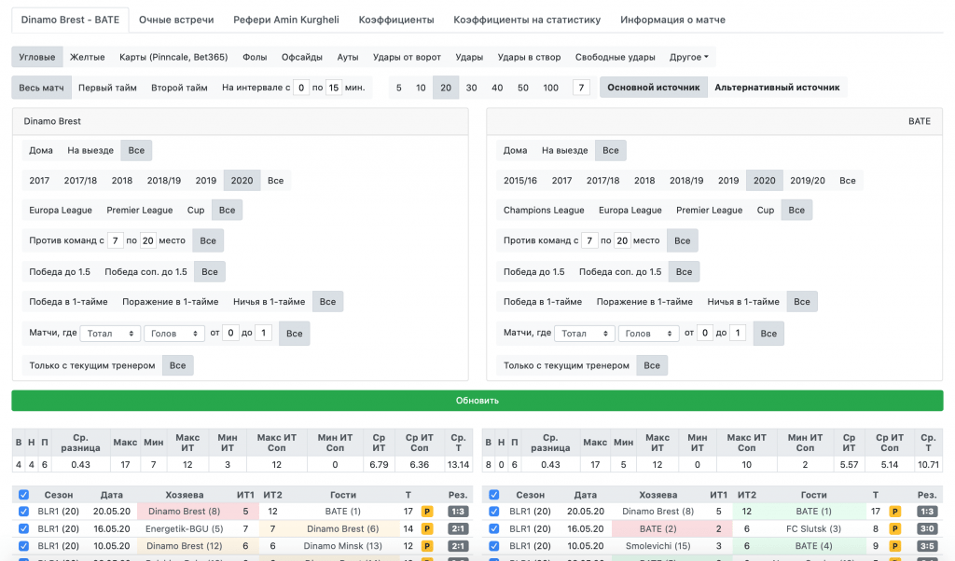Open the 3:5 score badge in the Smolevichi row
Image resolution: width=955 pixels, height=561 pixels.
coord(927,546)
